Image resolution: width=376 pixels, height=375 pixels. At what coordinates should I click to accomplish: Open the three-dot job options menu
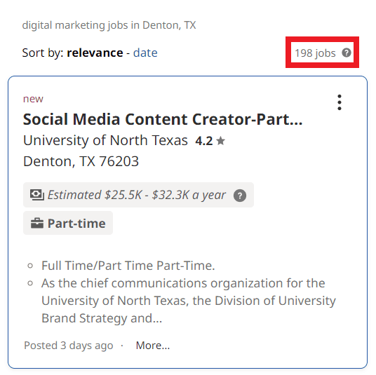pos(340,102)
